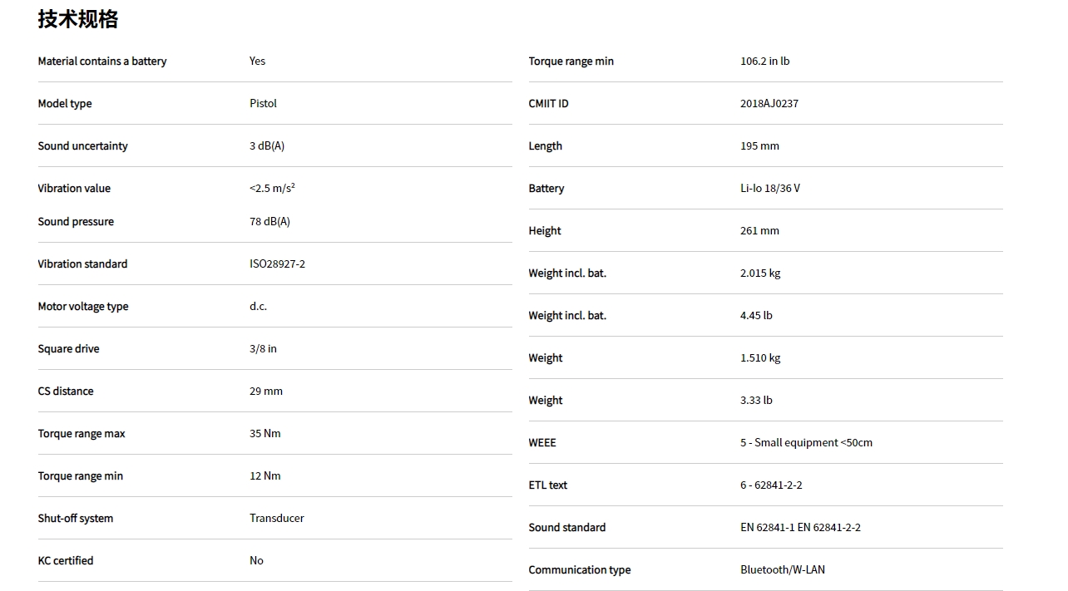
Task: Click the '78 dB(A)' sound pressure value
Action: (269, 222)
